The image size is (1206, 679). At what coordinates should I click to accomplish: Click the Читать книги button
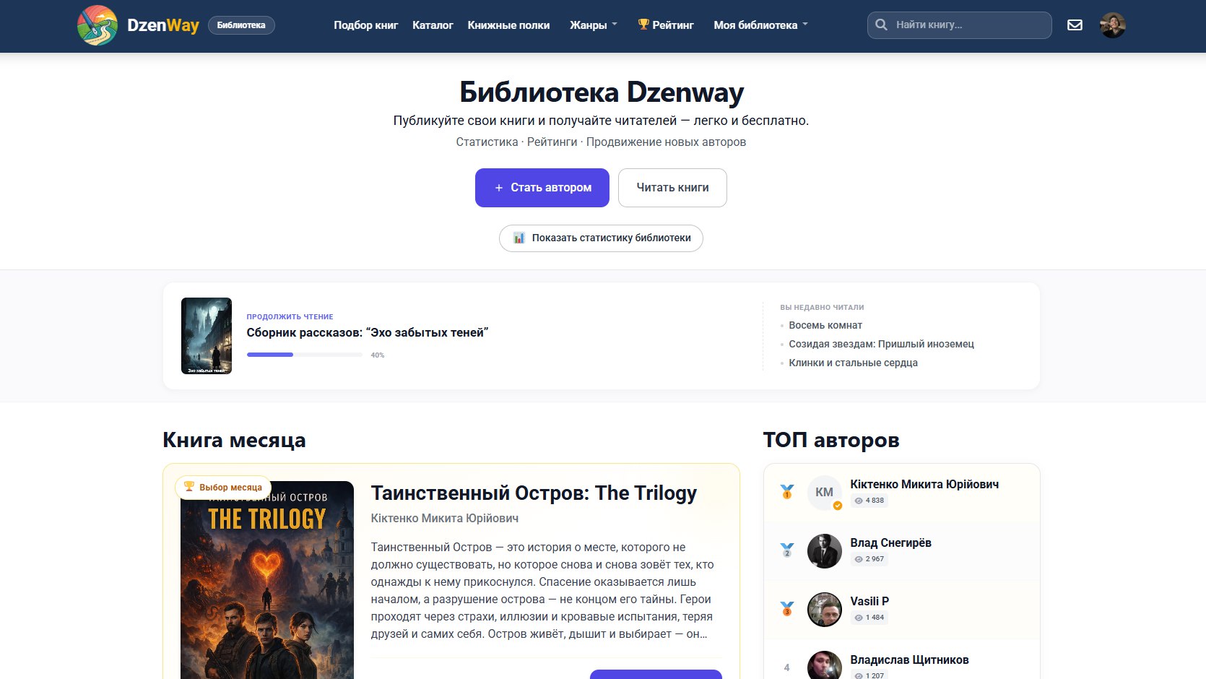(x=672, y=188)
